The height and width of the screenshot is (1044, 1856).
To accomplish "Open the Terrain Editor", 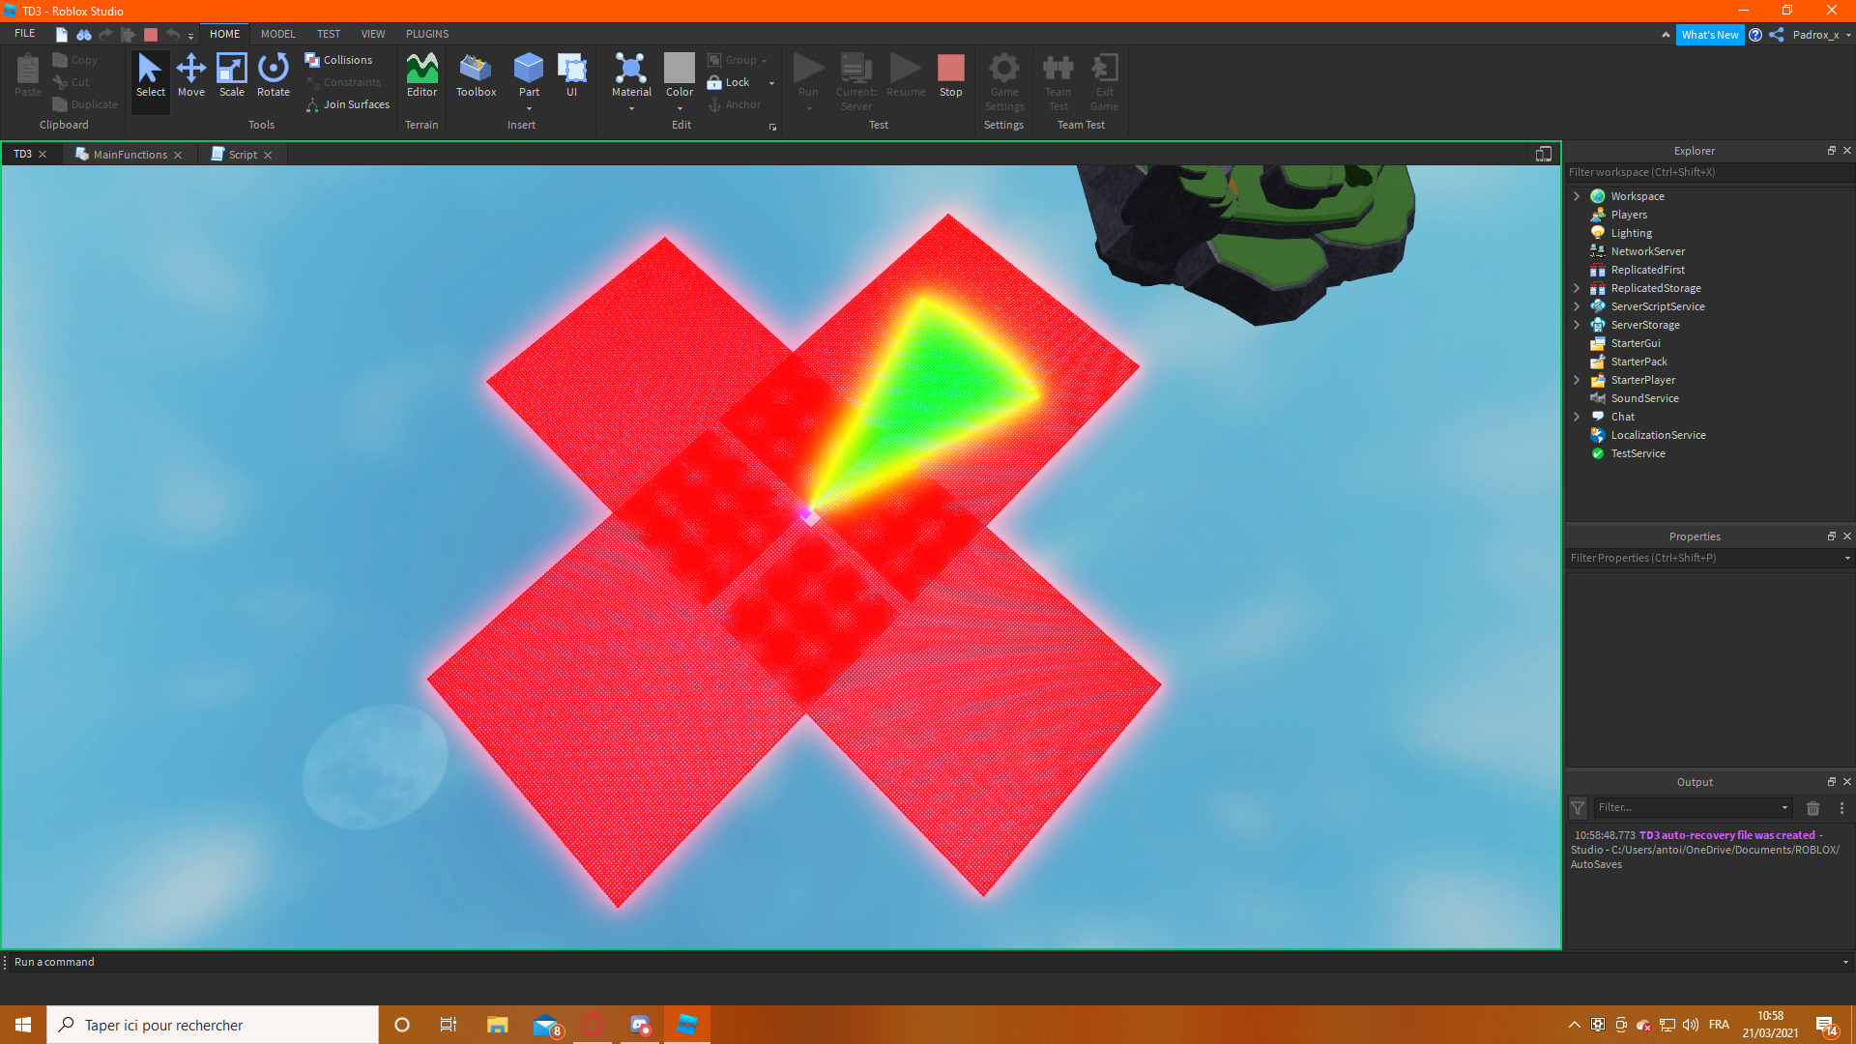I will [422, 75].
